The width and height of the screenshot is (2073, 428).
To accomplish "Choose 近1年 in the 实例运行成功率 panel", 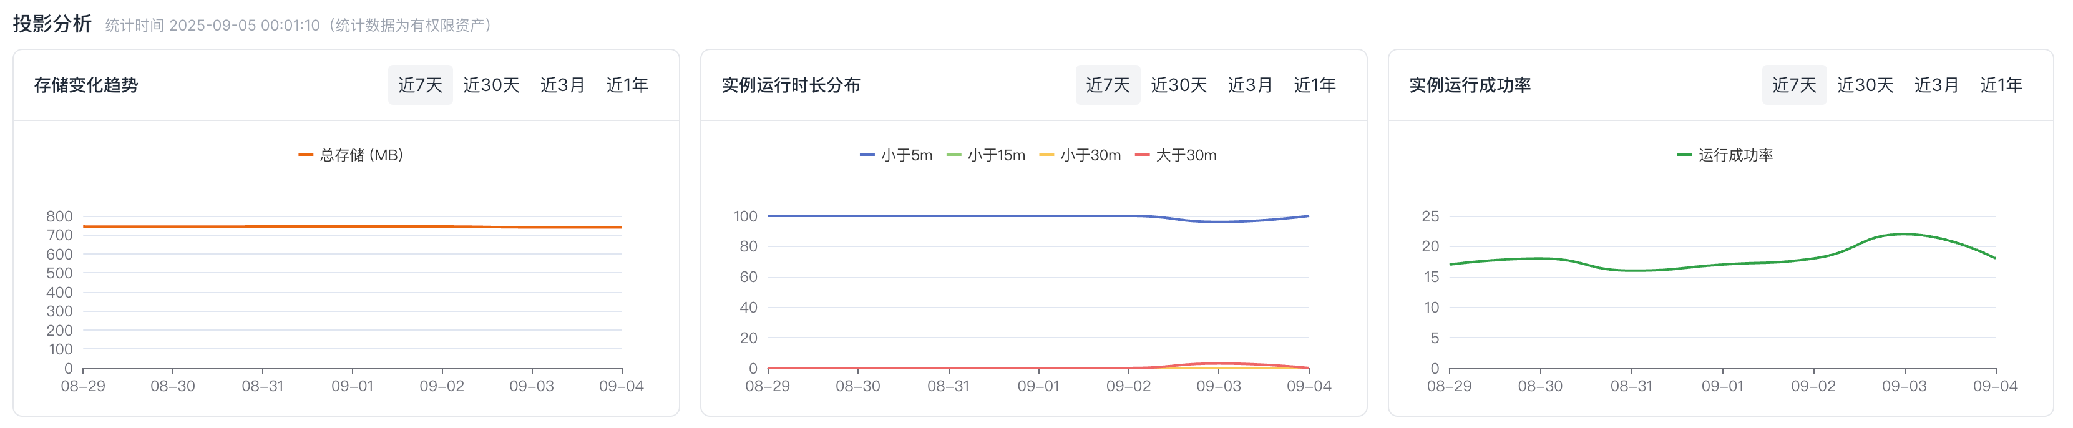I will [x=2001, y=85].
